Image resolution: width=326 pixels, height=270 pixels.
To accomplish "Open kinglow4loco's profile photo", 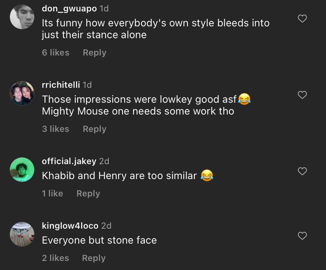I will click(22, 234).
